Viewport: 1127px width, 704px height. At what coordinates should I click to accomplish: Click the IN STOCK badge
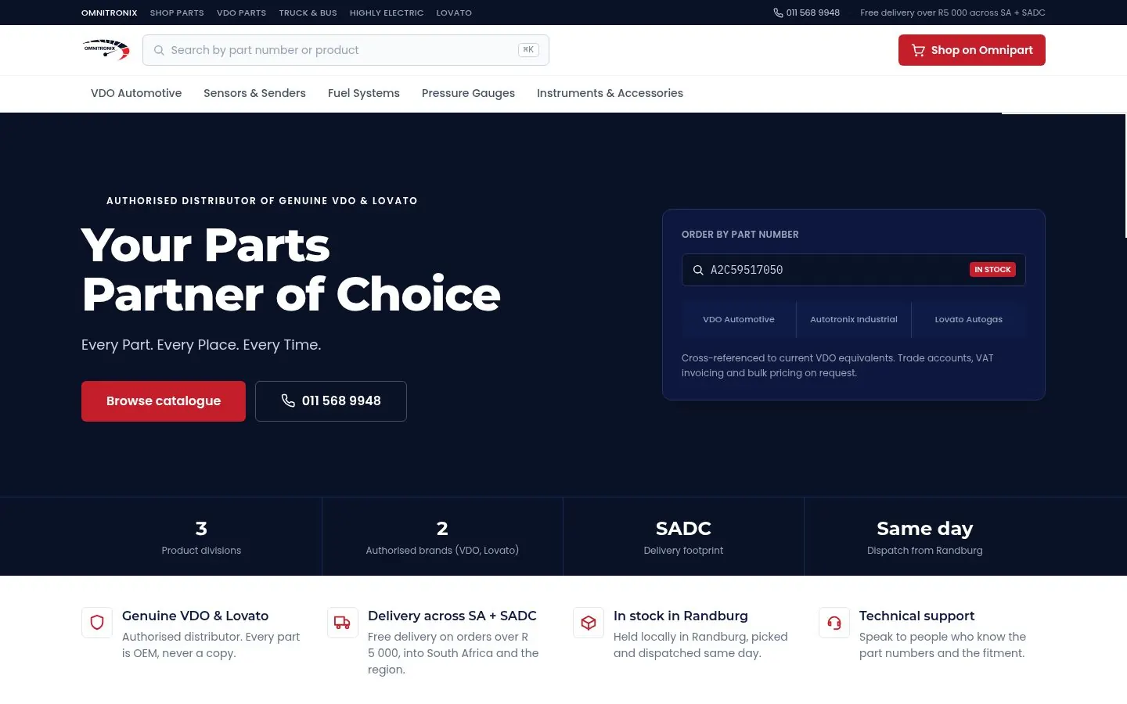tap(992, 269)
